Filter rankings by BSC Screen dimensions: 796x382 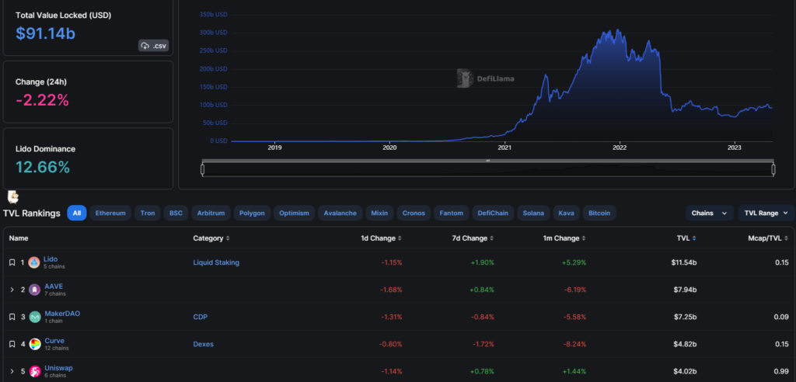176,213
